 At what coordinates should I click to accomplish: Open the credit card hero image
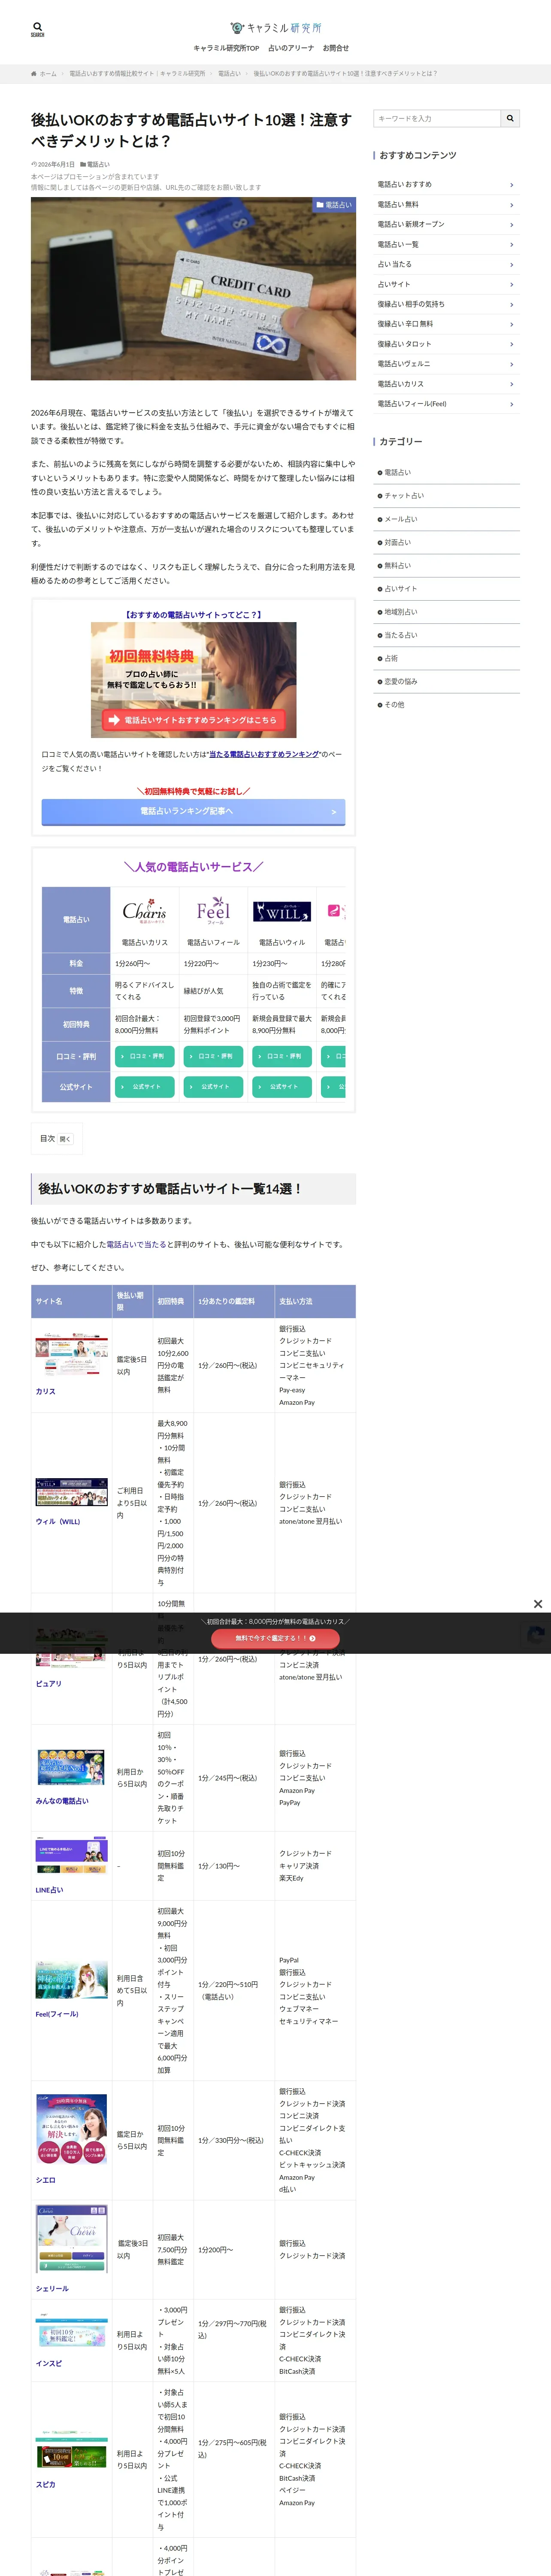point(193,288)
